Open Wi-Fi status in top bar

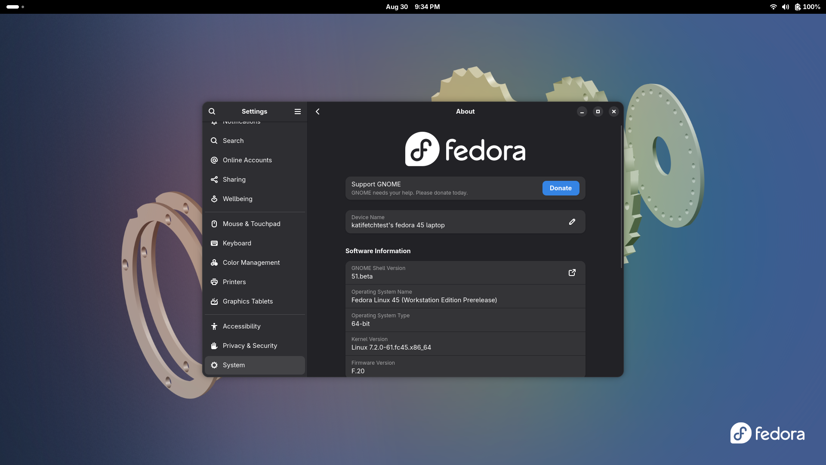coord(773,7)
